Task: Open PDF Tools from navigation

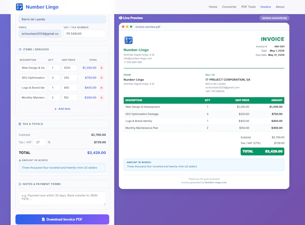Action: tap(249, 7)
